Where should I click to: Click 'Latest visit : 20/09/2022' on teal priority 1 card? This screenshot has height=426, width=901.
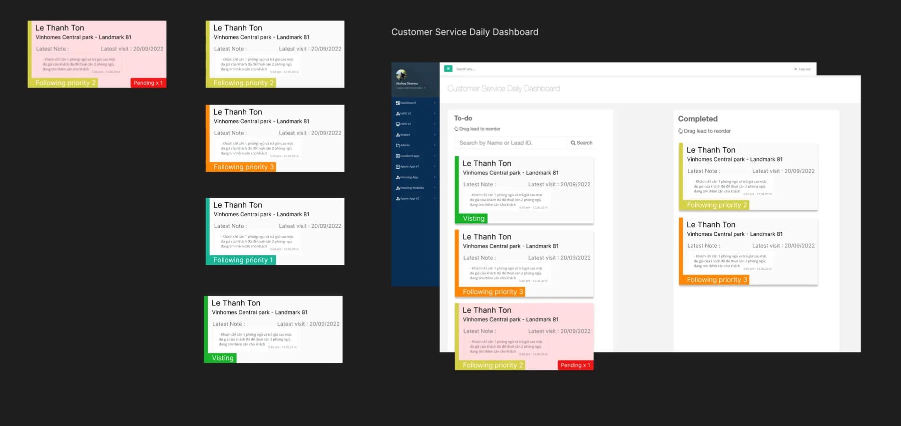tap(310, 226)
